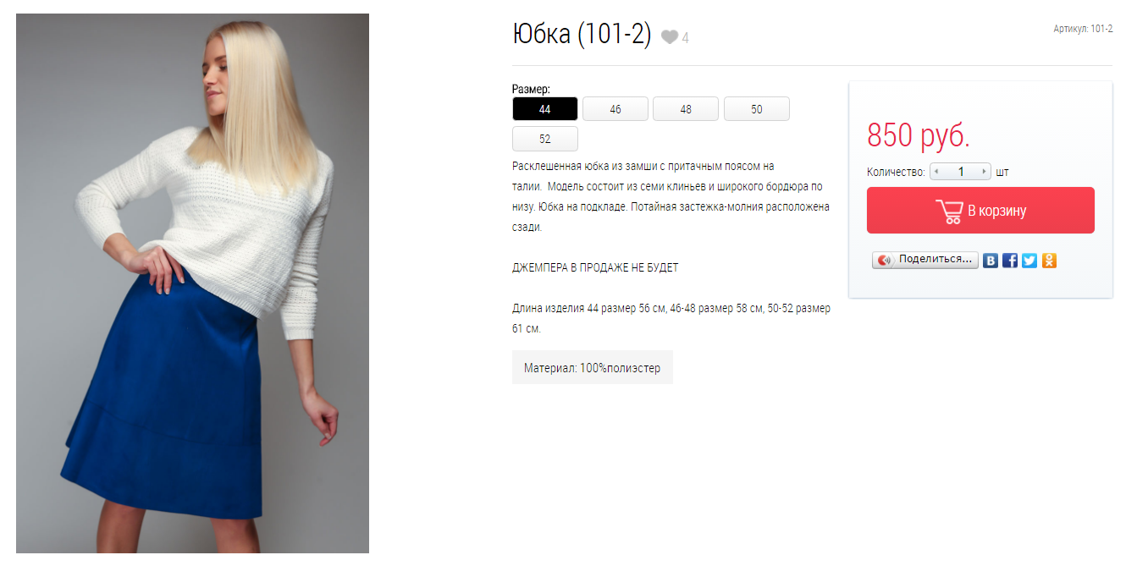The image size is (1126, 566).
Task: Select size 44
Action: pos(545,109)
